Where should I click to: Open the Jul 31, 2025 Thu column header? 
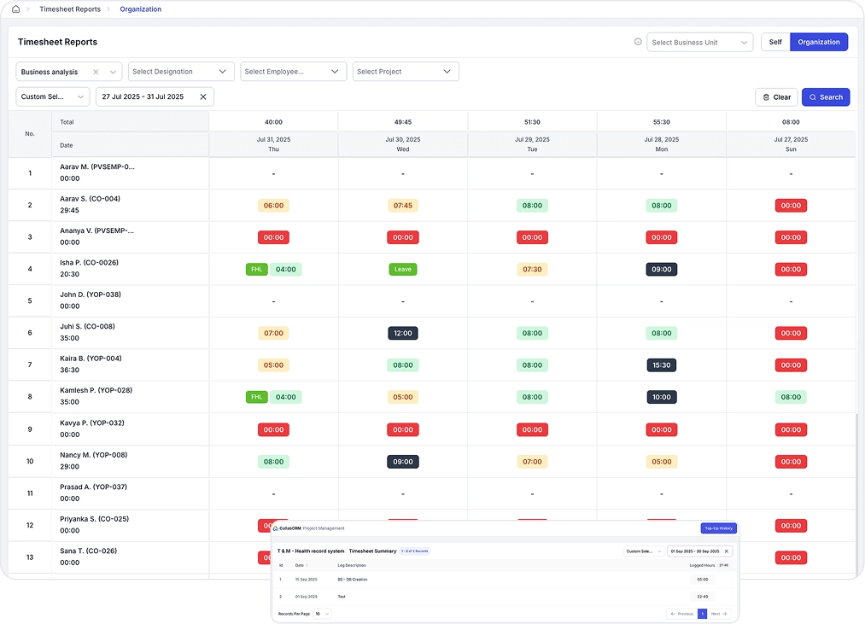pos(273,144)
